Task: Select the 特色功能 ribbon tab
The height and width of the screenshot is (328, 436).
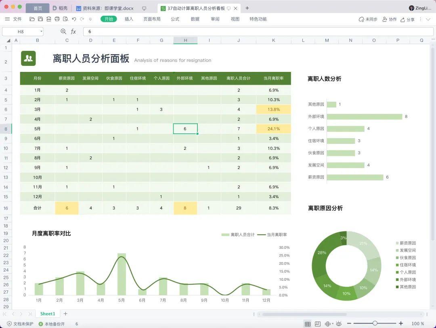Action: tap(258, 19)
